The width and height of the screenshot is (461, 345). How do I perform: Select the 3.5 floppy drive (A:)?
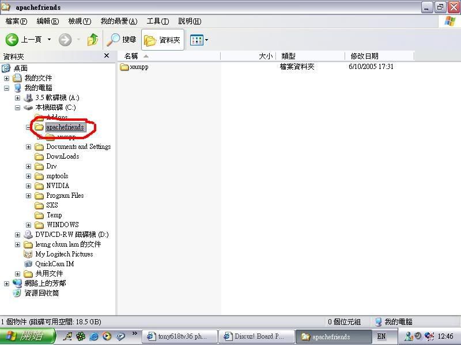tap(57, 98)
